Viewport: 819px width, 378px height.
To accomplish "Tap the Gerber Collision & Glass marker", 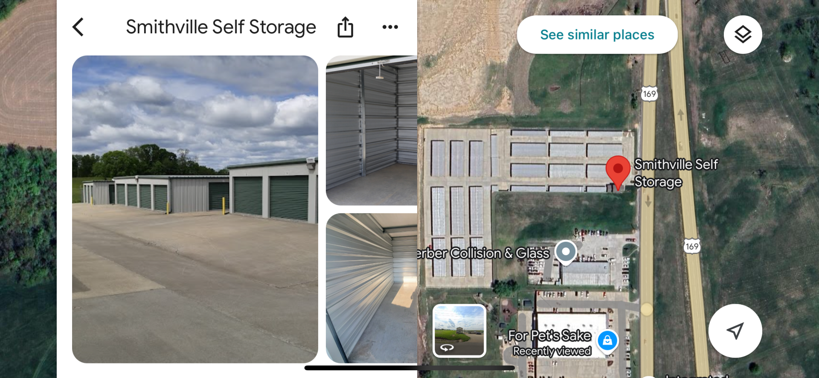I will coord(566,253).
